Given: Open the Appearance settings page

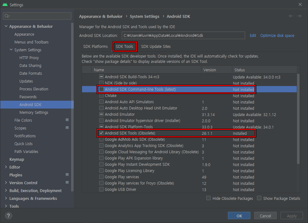Looking at the screenshot, I should [x=24, y=34].
